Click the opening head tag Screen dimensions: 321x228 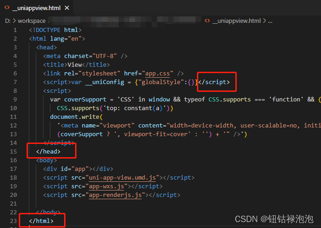pos(46,48)
